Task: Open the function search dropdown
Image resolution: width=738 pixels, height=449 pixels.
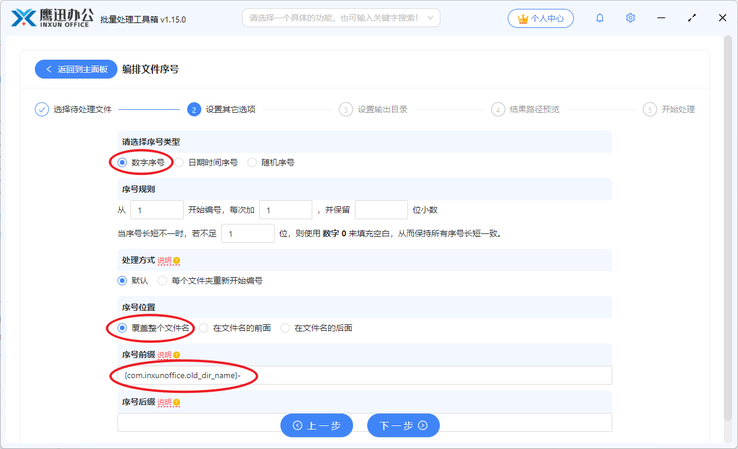Action: pyautogui.click(x=341, y=18)
